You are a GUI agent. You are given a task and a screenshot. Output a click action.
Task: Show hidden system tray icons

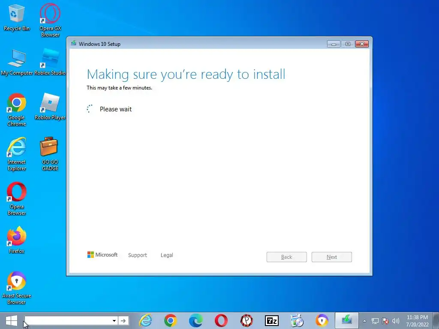tap(364, 321)
